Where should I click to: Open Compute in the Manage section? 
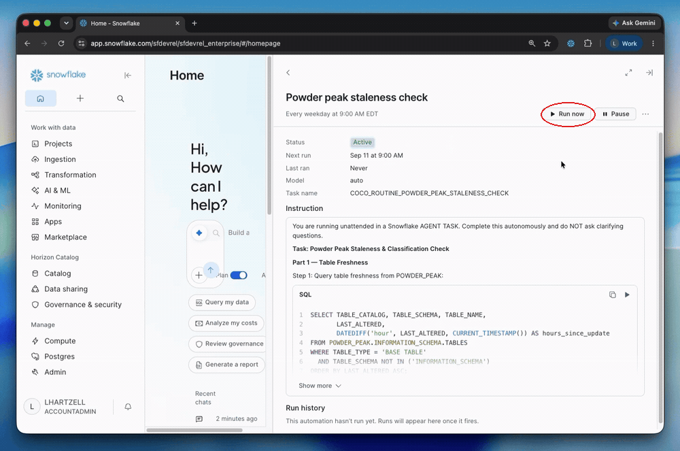59,341
